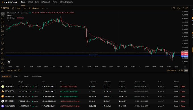Click the canborsa logo
Viewport: 193px width, 110px height.
click(x=10, y=2)
